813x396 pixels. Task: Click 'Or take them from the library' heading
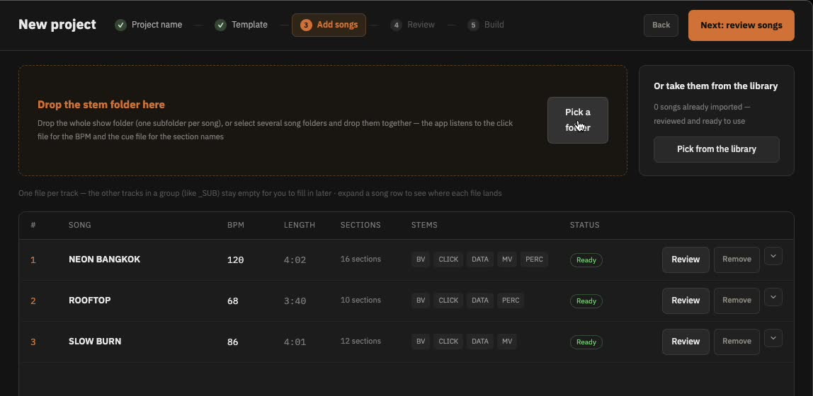[x=715, y=86]
